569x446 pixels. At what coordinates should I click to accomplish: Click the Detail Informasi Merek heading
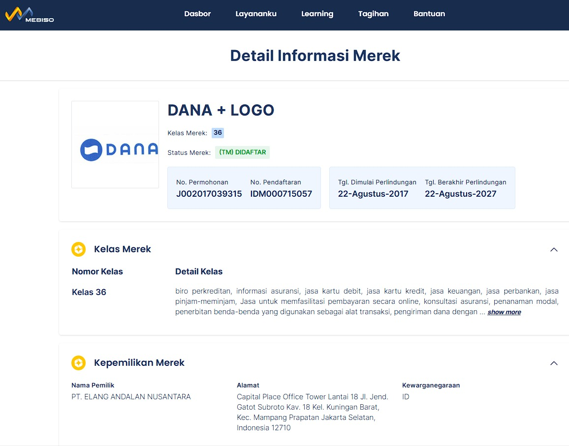tap(315, 56)
